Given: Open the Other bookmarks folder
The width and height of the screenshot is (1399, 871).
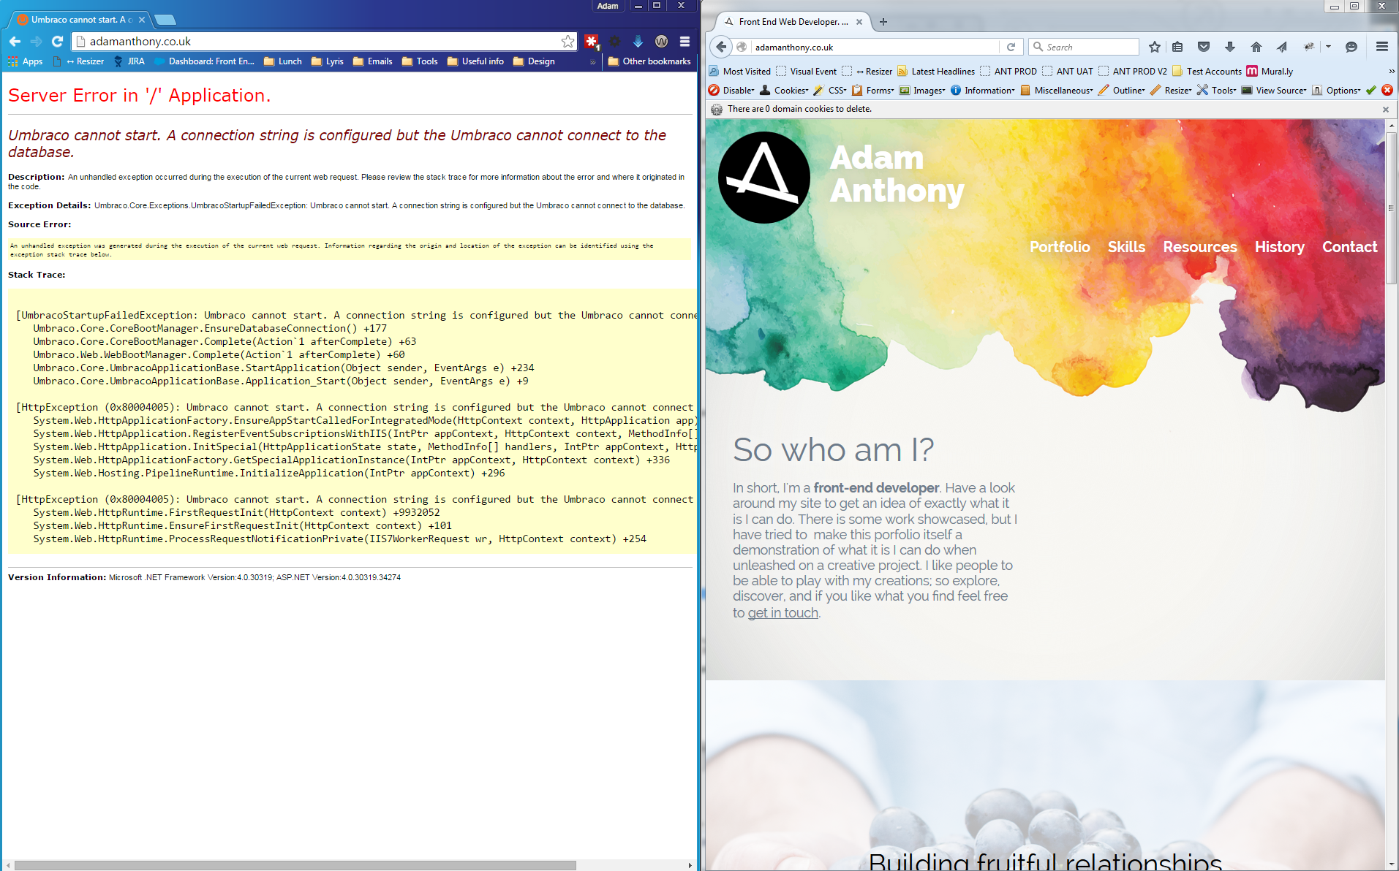Looking at the screenshot, I should point(649,61).
